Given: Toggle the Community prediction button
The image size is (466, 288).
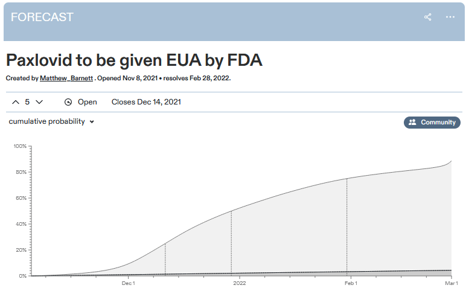Looking at the screenshot, I should (432, 122).
